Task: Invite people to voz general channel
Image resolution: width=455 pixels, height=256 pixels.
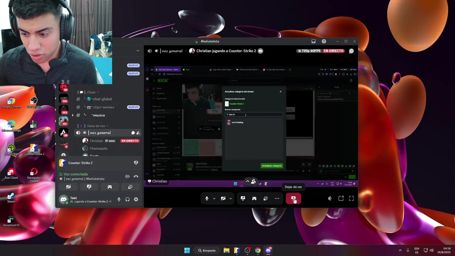Action: click(x=138, y=133)
